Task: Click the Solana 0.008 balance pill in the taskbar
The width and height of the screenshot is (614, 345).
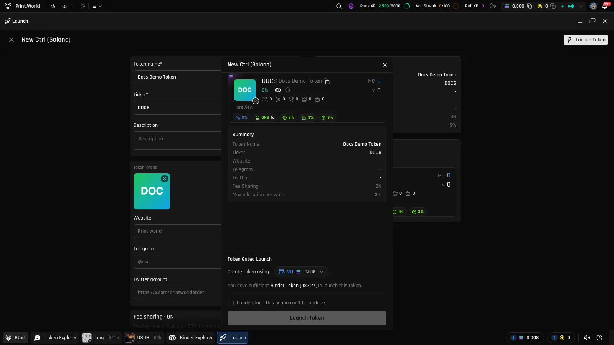Action: pyautogui.click(x=525, y=338)
